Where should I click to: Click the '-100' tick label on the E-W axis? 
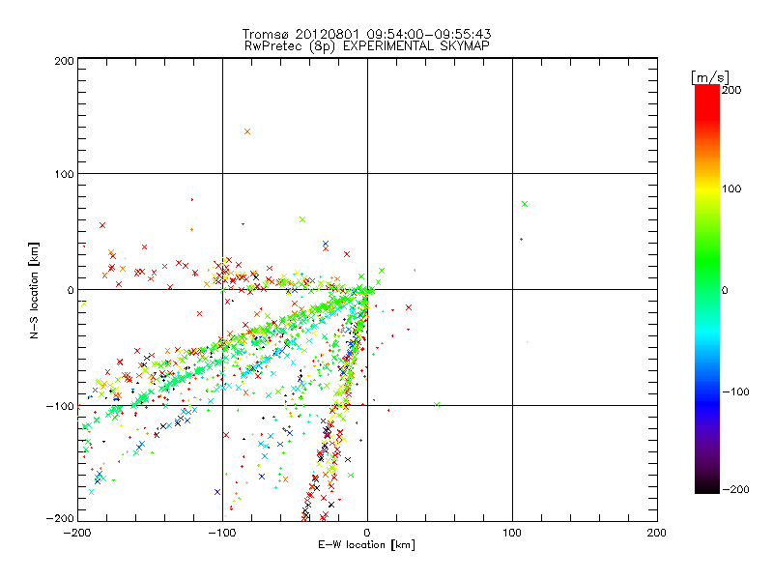point(222,533)
